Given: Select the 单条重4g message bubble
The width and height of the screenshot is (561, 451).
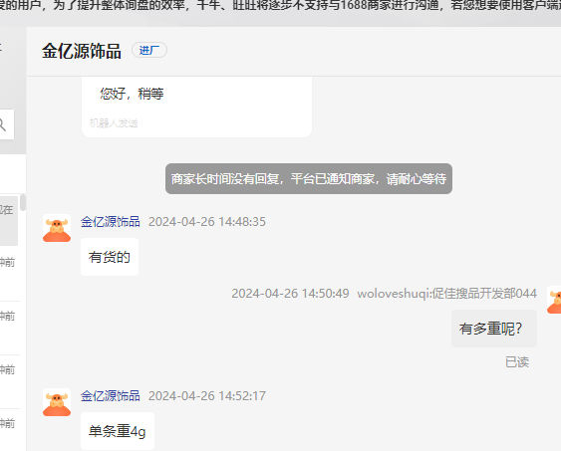Looking at the screenshot, I should pos(118,431).
